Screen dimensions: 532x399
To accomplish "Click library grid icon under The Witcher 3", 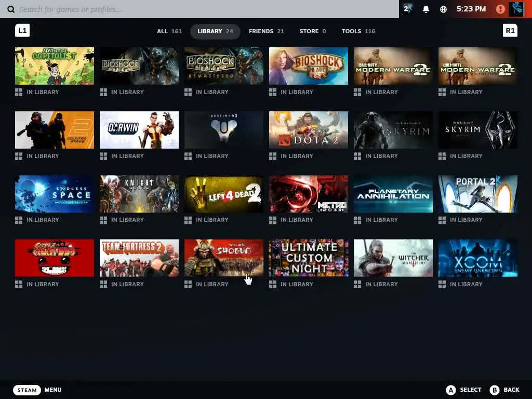I will pos(357,284).
